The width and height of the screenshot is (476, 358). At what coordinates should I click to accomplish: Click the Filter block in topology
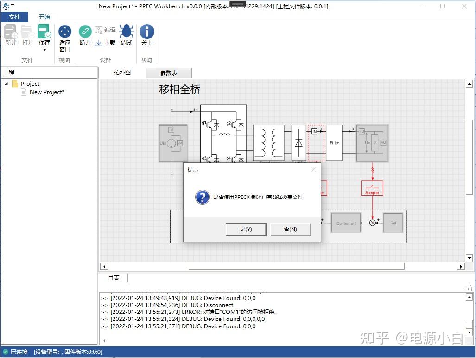point(334,143)
